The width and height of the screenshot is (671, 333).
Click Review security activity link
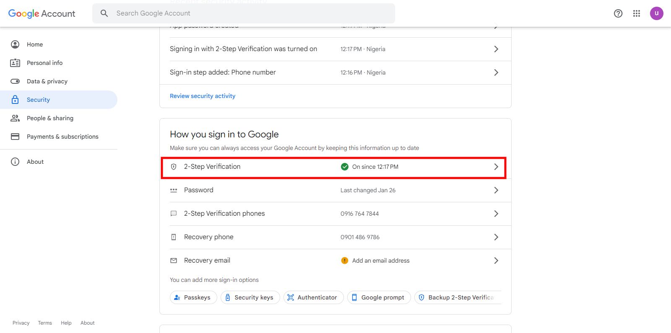point(203,96)
